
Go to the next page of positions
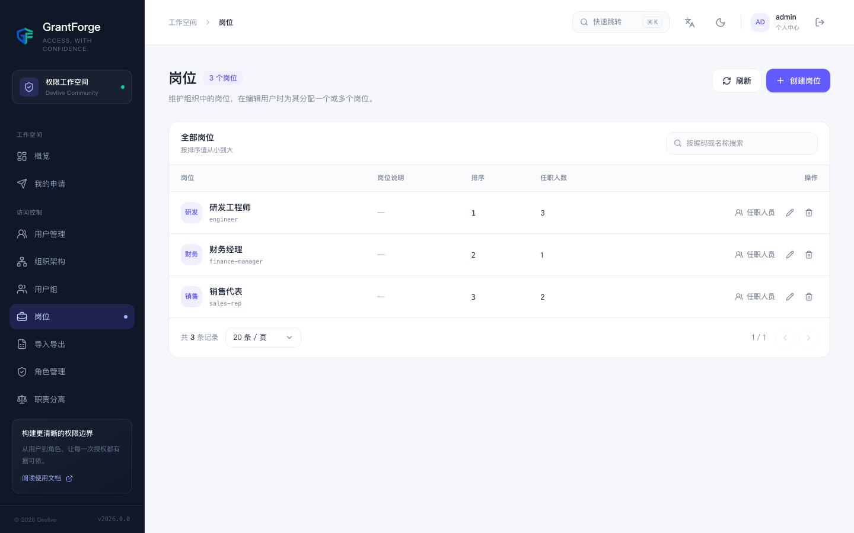coord(808,338)
